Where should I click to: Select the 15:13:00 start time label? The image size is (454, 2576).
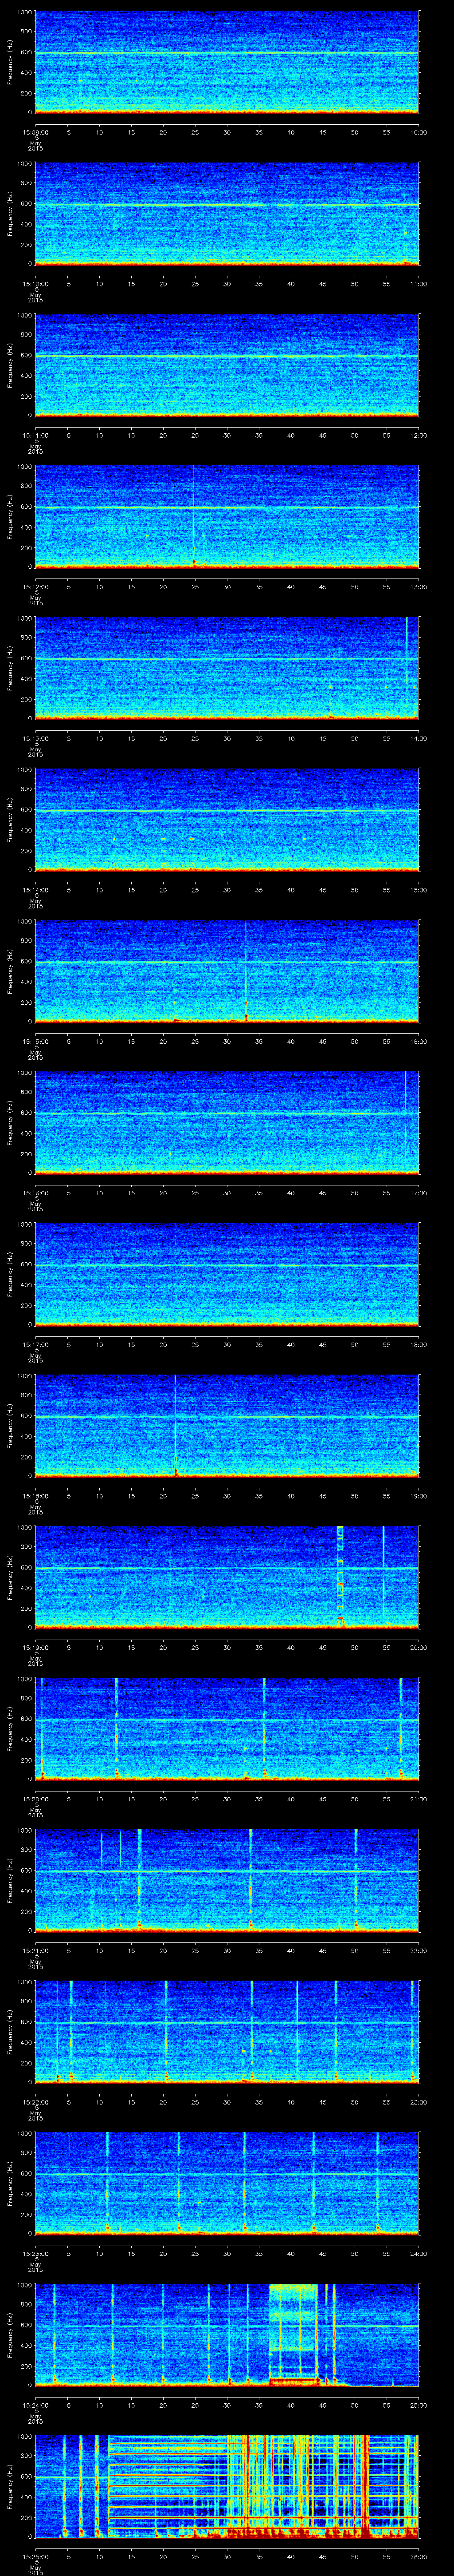tap(35, 738)
